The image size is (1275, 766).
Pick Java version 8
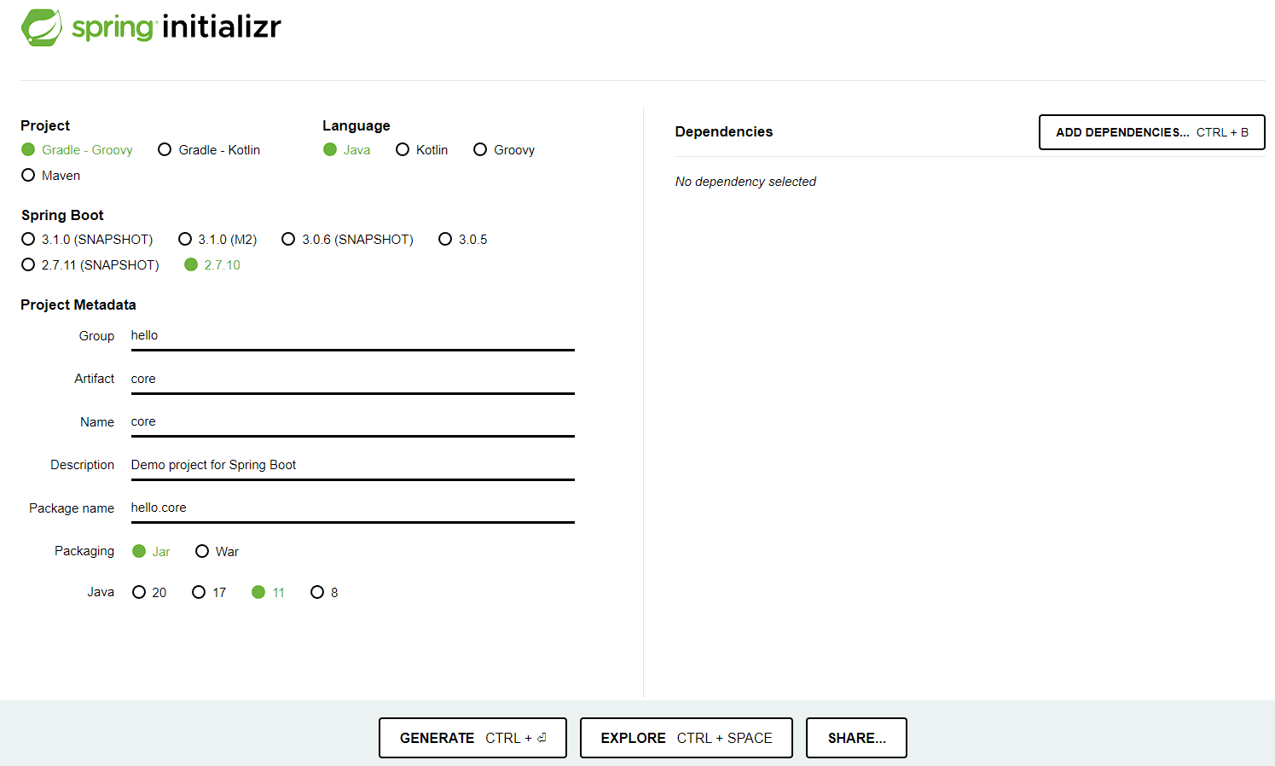pyautogui.click(x=324, y=593)
